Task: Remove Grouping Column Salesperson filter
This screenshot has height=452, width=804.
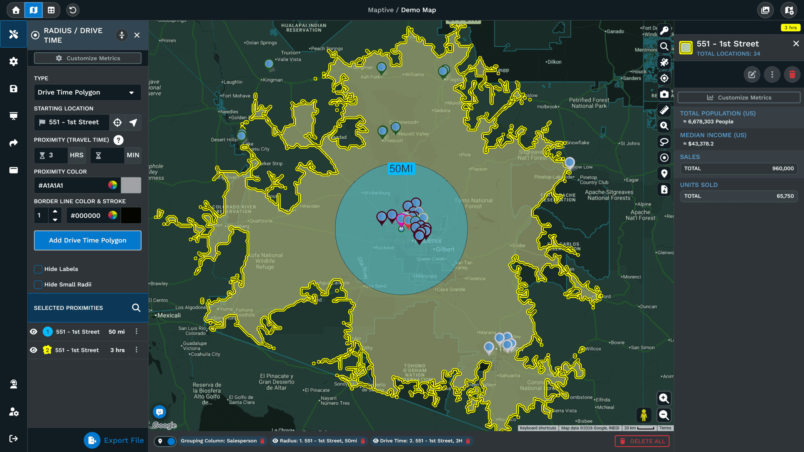Action: click(262, 441)
